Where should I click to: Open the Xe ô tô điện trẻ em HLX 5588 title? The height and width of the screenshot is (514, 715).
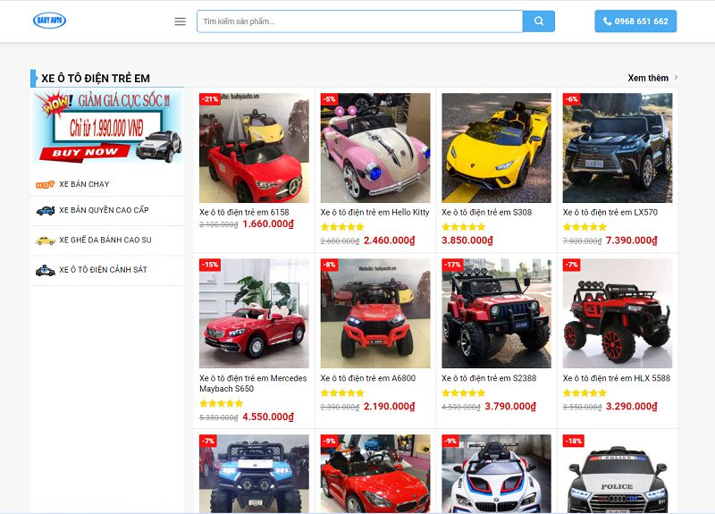click(x=617, y=378)
